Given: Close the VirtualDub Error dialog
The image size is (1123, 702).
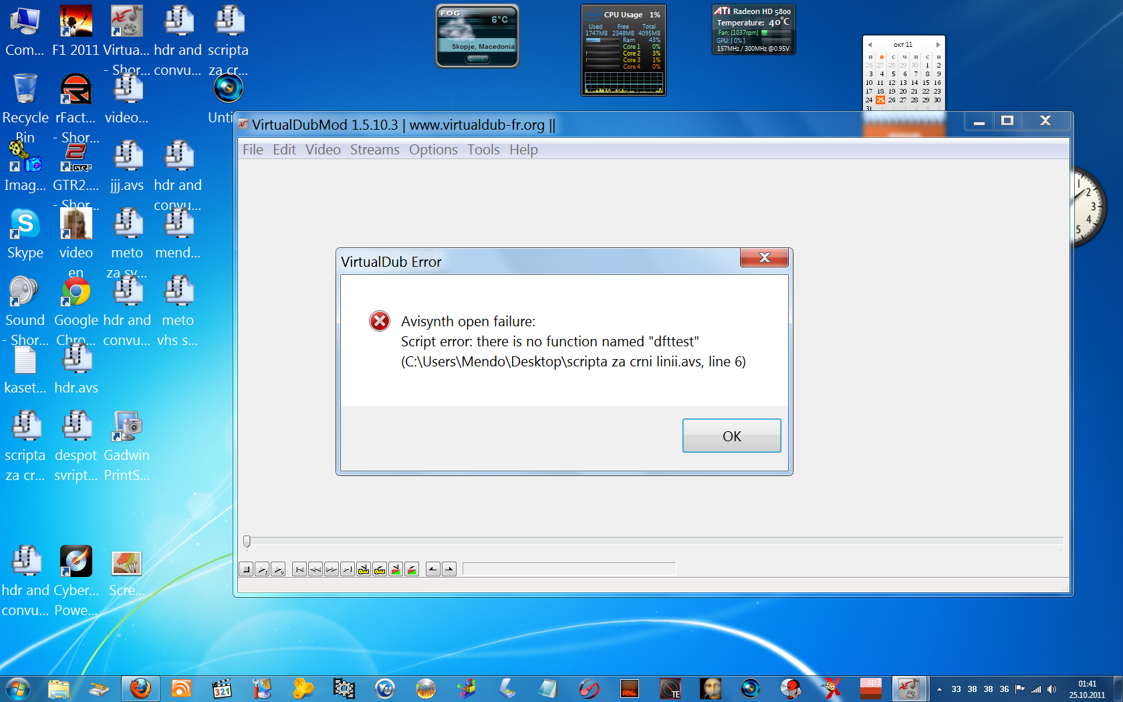Looking at the screenshot, I should point(764,257).
